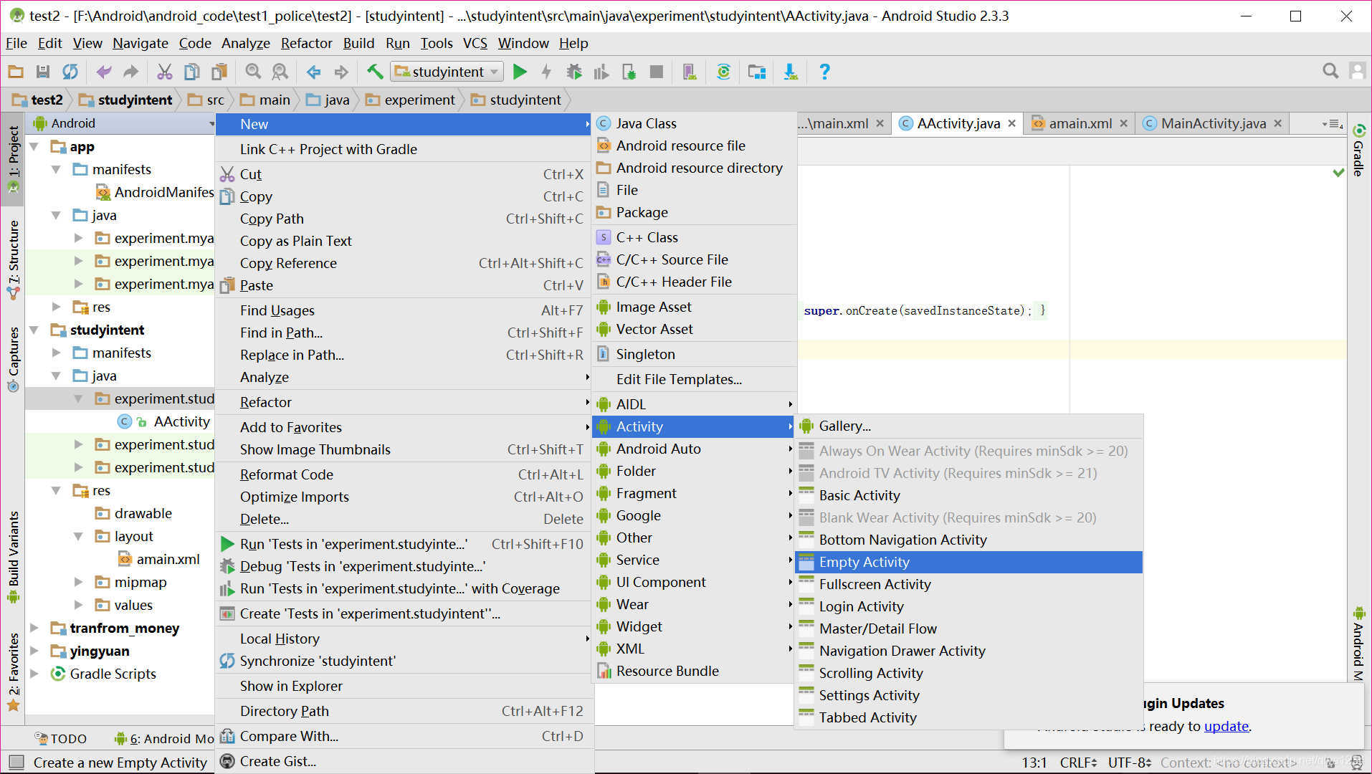Collapse the studyintent module tree node
Screen dimensions: 1372x774
34,330
